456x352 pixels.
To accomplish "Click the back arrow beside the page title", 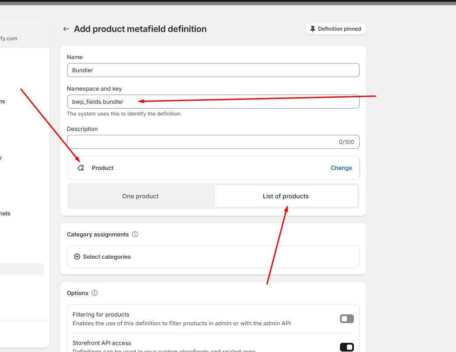I will 66,29.
